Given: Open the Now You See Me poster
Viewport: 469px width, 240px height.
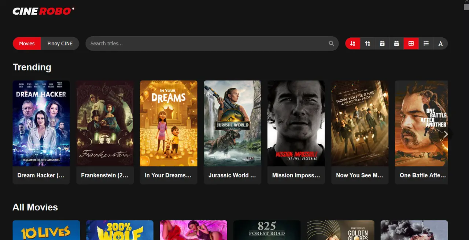Looking at the screenshot, I should [x=360, y=123].
